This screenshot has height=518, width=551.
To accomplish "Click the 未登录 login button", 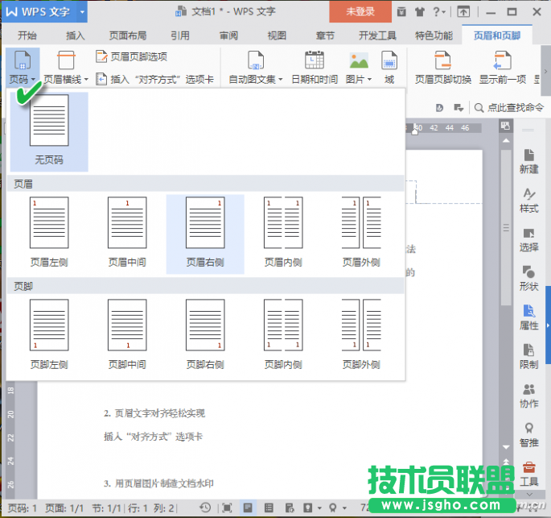I will (x=360, y=12).
